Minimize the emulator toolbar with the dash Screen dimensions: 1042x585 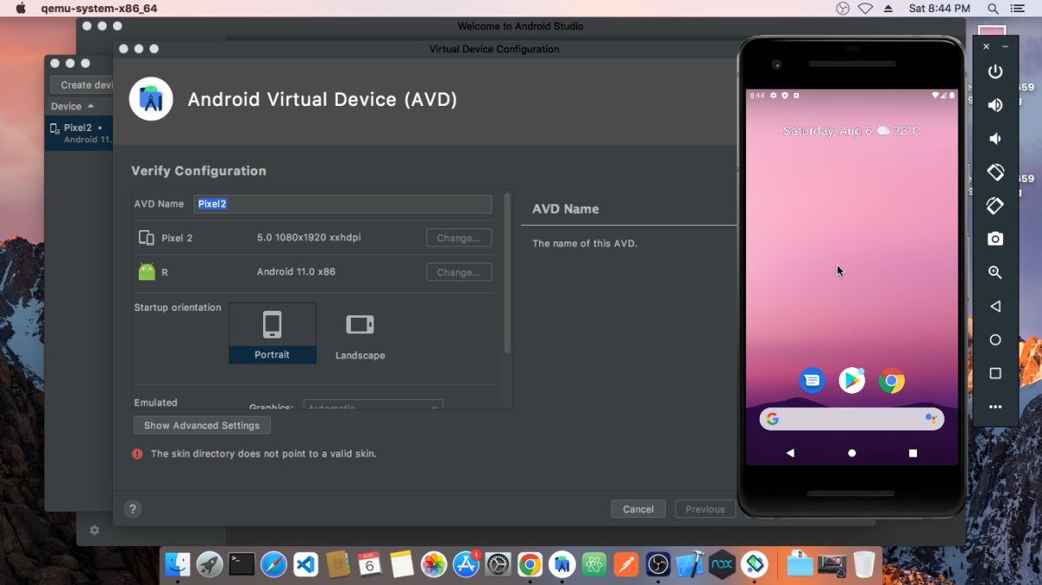coord(1006,47)
